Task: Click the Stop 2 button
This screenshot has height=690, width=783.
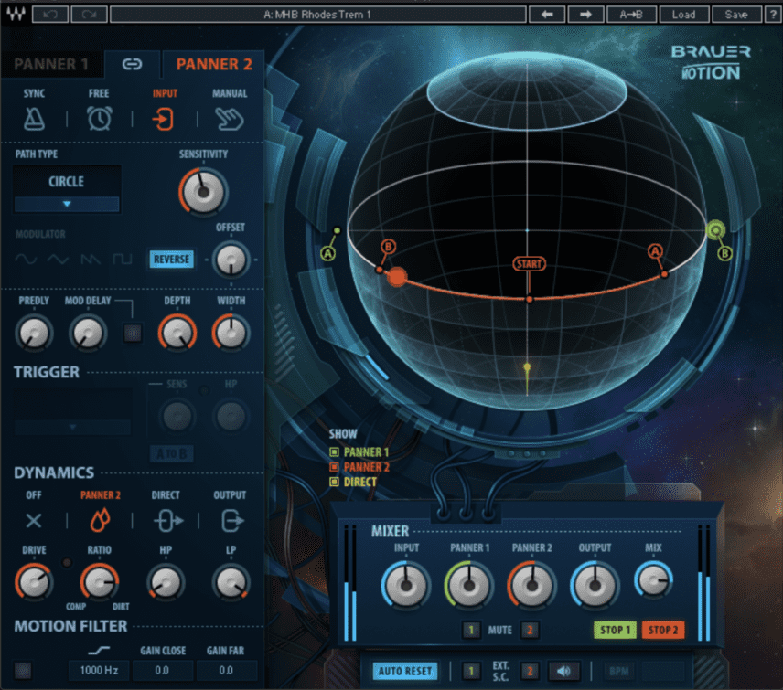Action: 662,630
